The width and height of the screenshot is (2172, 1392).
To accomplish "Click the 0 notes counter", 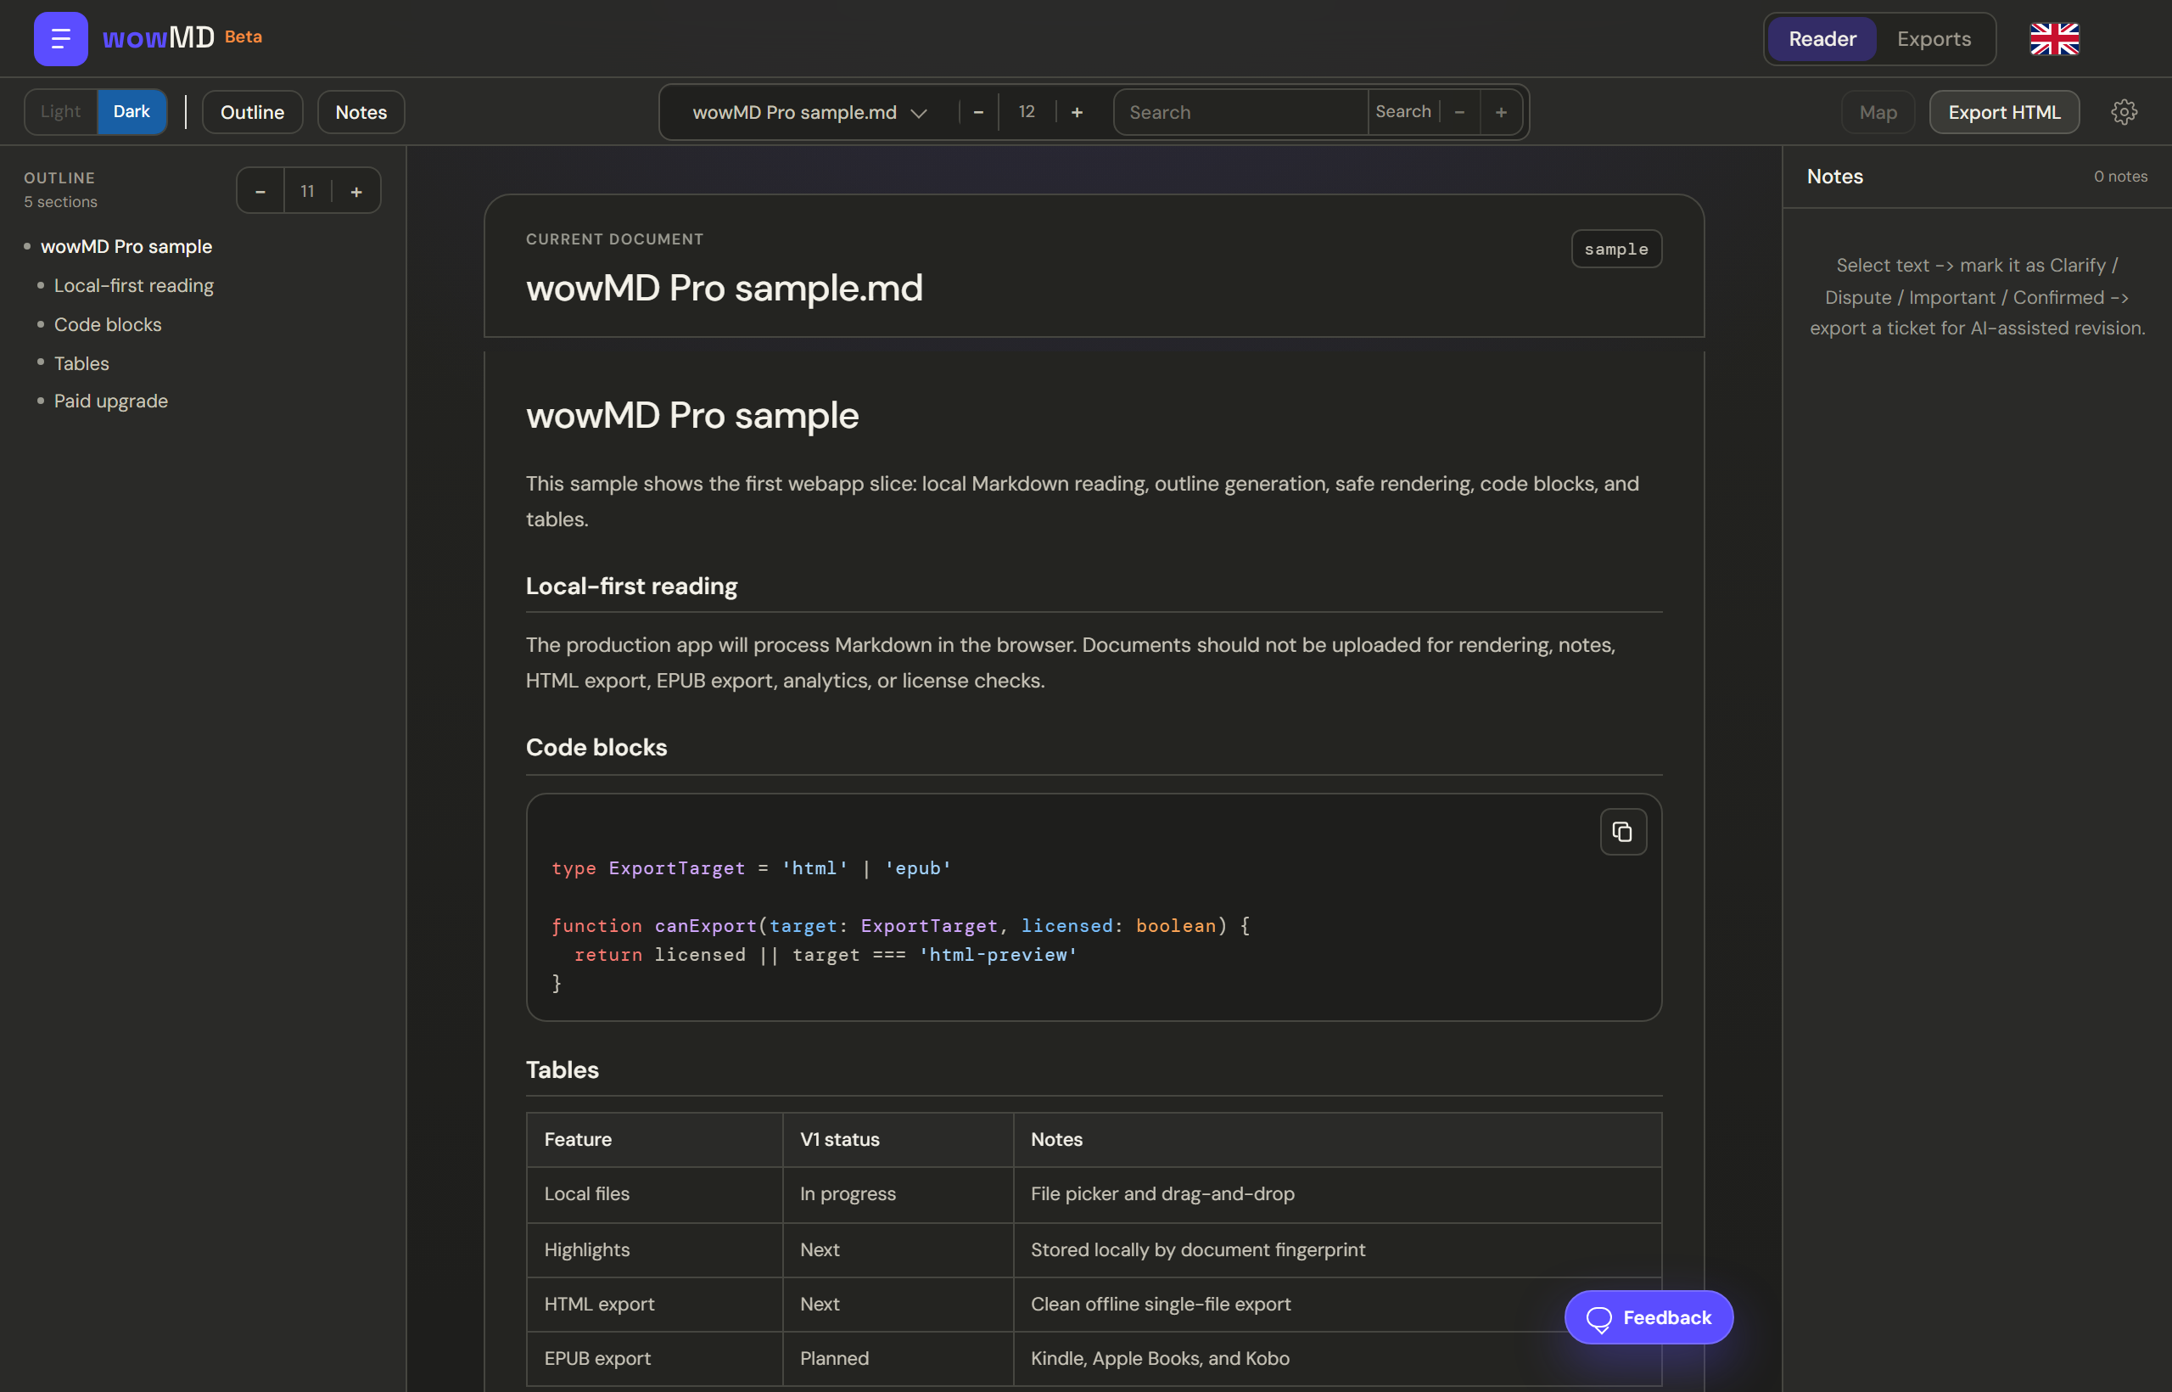I will pyautogui.click(x=2120, y=177).
